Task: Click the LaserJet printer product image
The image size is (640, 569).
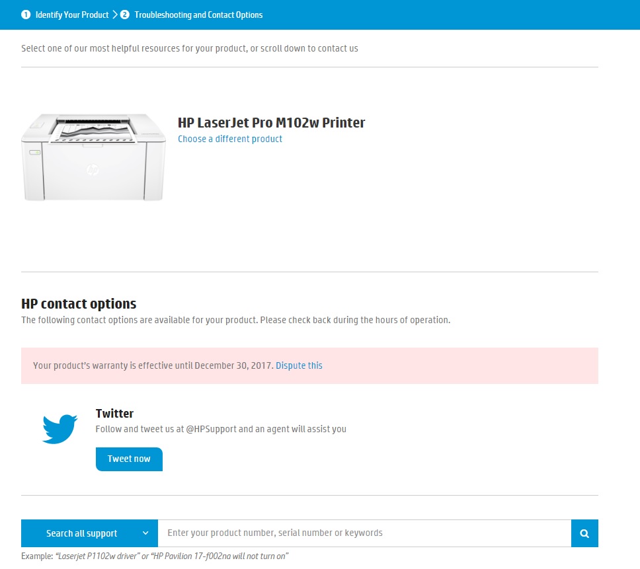Action: point(93,157)
